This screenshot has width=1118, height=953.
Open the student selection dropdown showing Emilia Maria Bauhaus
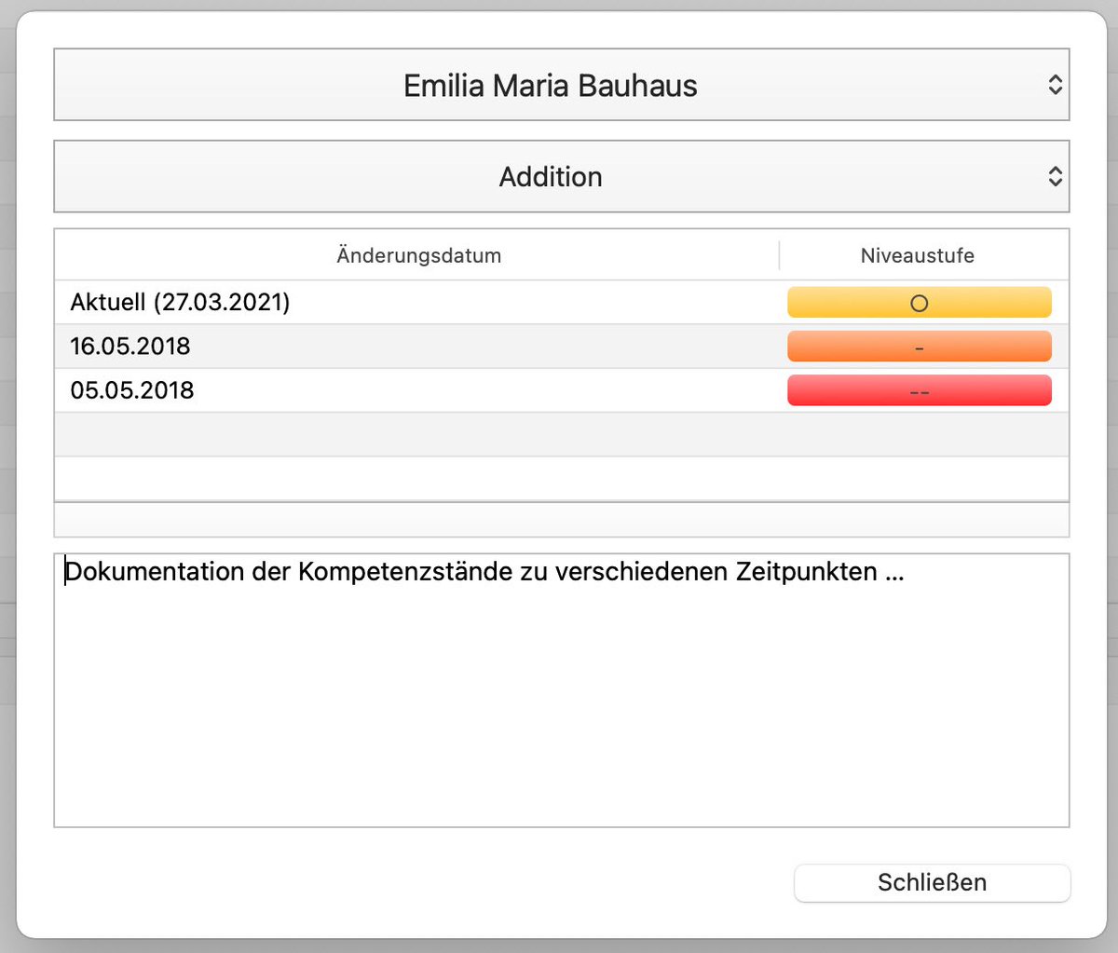coord(550,85)
